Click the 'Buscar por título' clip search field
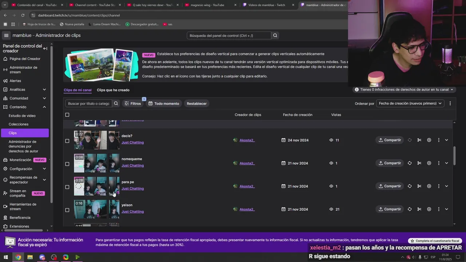The height and width of the screenshot is (262, 466). (x=89, y=103)
